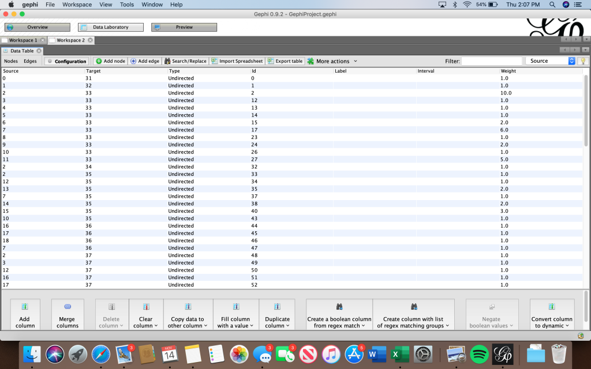Expand the Fill column with a value menu
591x369 pixels.
click(236, 315)
